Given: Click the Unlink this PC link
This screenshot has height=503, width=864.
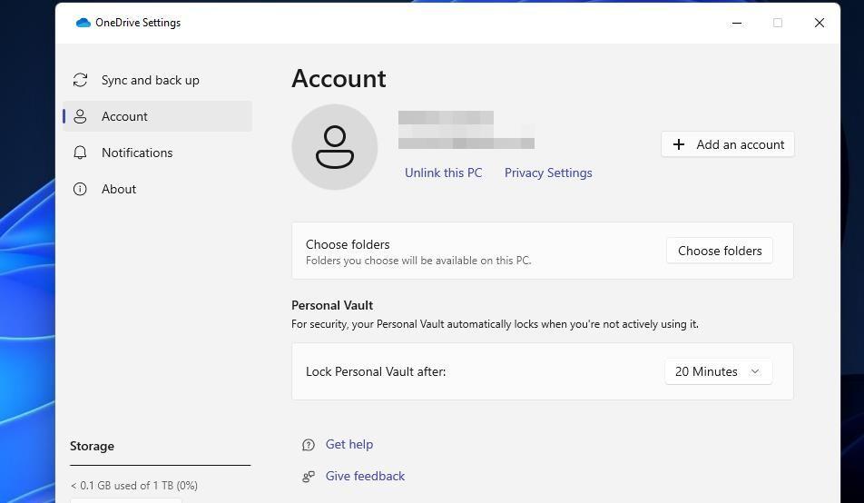Looking at the screenshot, I should pyautogui.click(x=443, y=173).
